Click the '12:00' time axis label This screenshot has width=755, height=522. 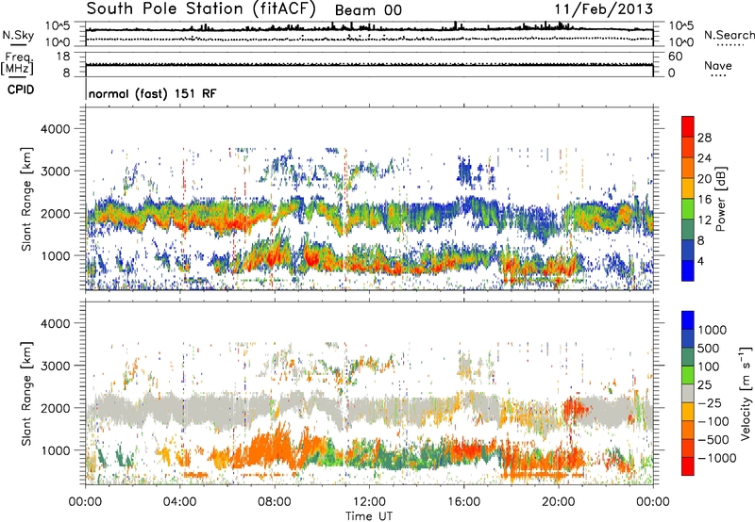point(369,502)
